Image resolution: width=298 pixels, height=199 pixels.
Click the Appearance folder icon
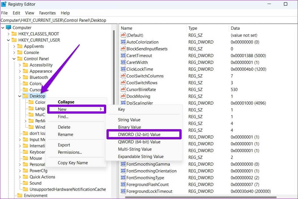pos(25,71)
